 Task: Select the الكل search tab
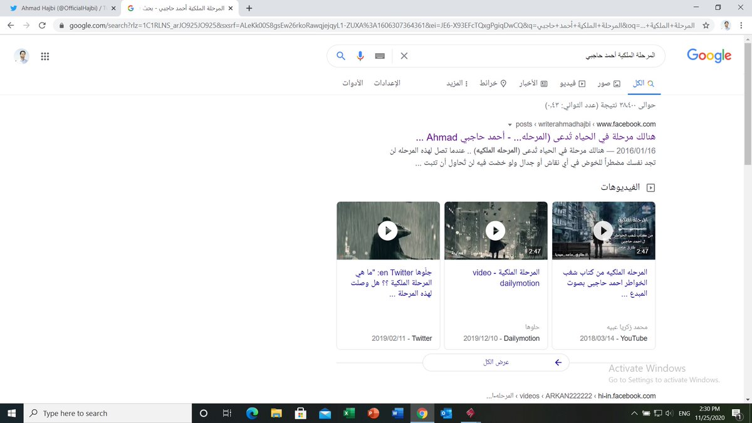(644, 83)
